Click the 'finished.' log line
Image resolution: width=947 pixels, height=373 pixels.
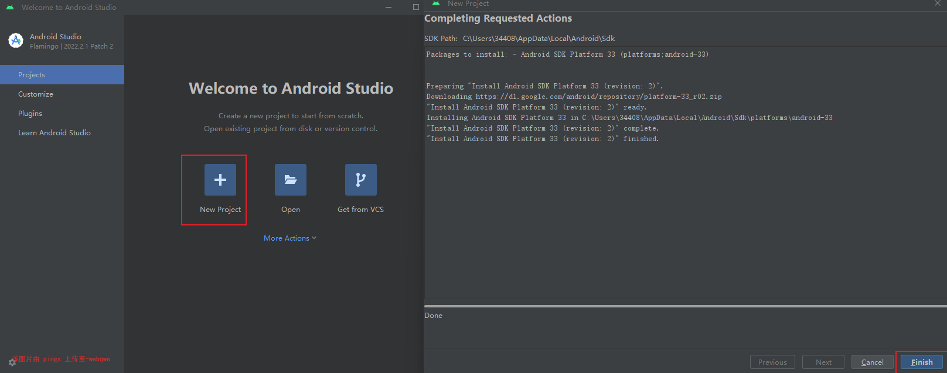tap(543, 139)
